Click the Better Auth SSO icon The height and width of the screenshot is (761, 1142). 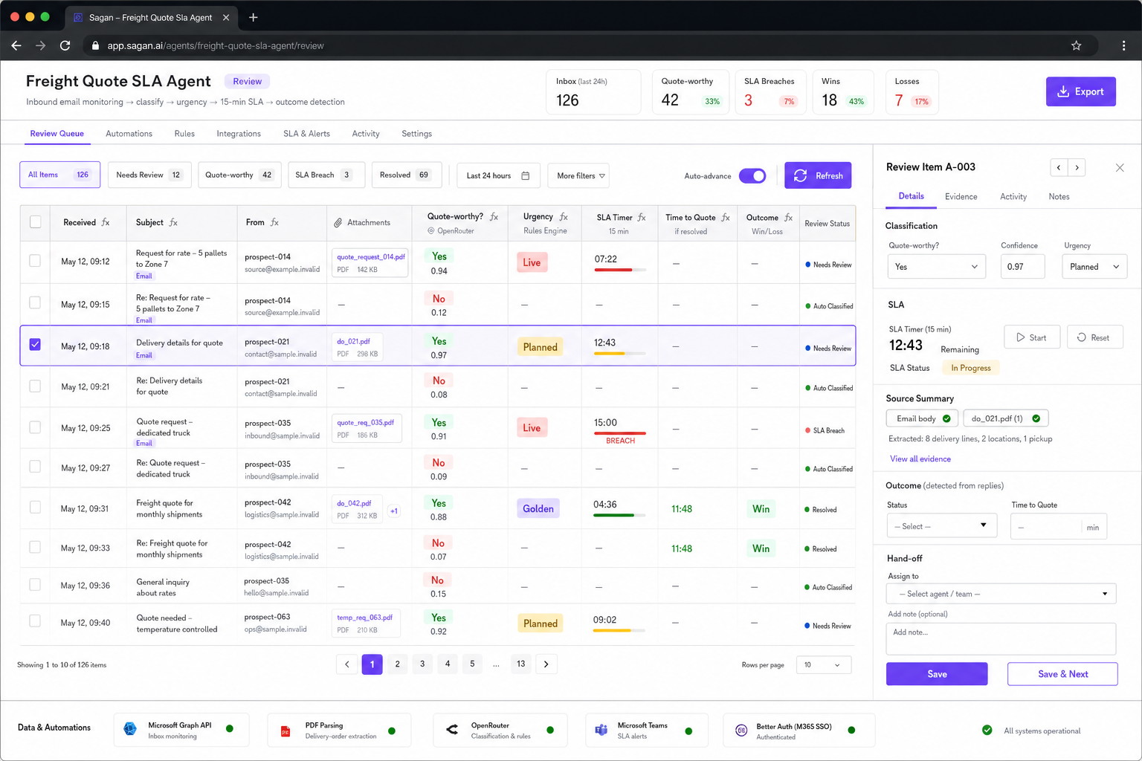click(x=741, y=731)
